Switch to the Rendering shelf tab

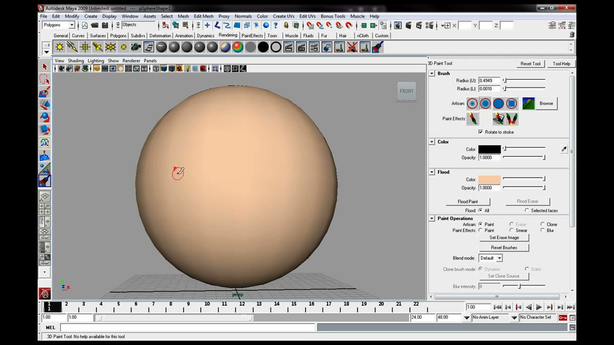coord(228,35)
